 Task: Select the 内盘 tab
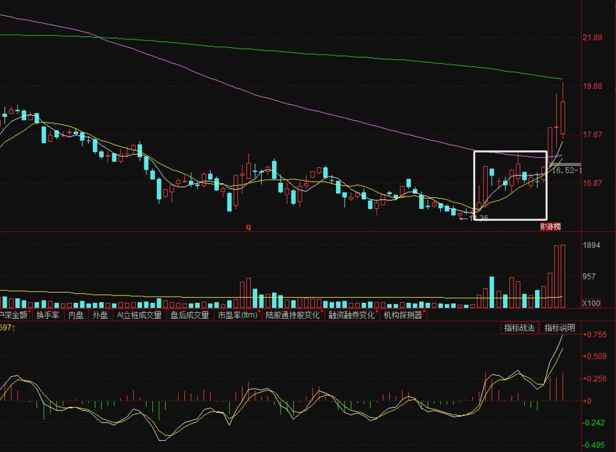tap(76, 315)
